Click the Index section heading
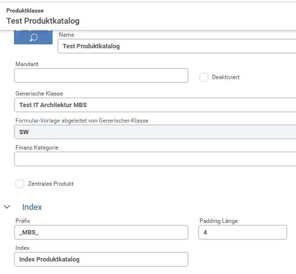The width and height of the screenshot is (296, 274). (32, 207)
